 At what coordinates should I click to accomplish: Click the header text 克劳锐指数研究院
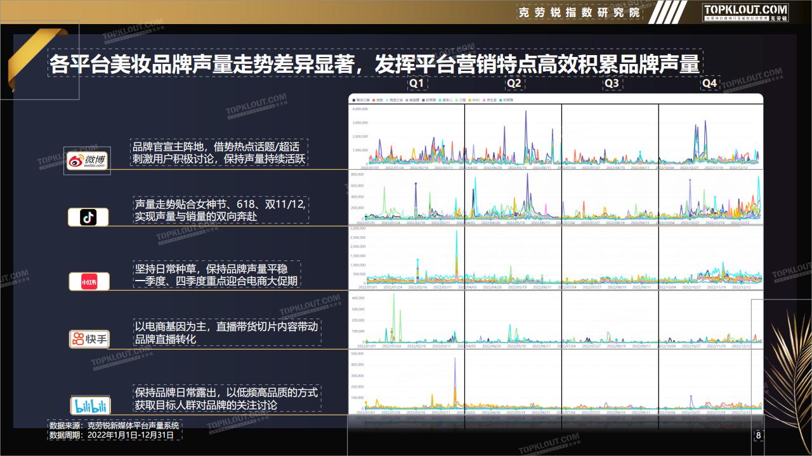click(x=579, y=13)
